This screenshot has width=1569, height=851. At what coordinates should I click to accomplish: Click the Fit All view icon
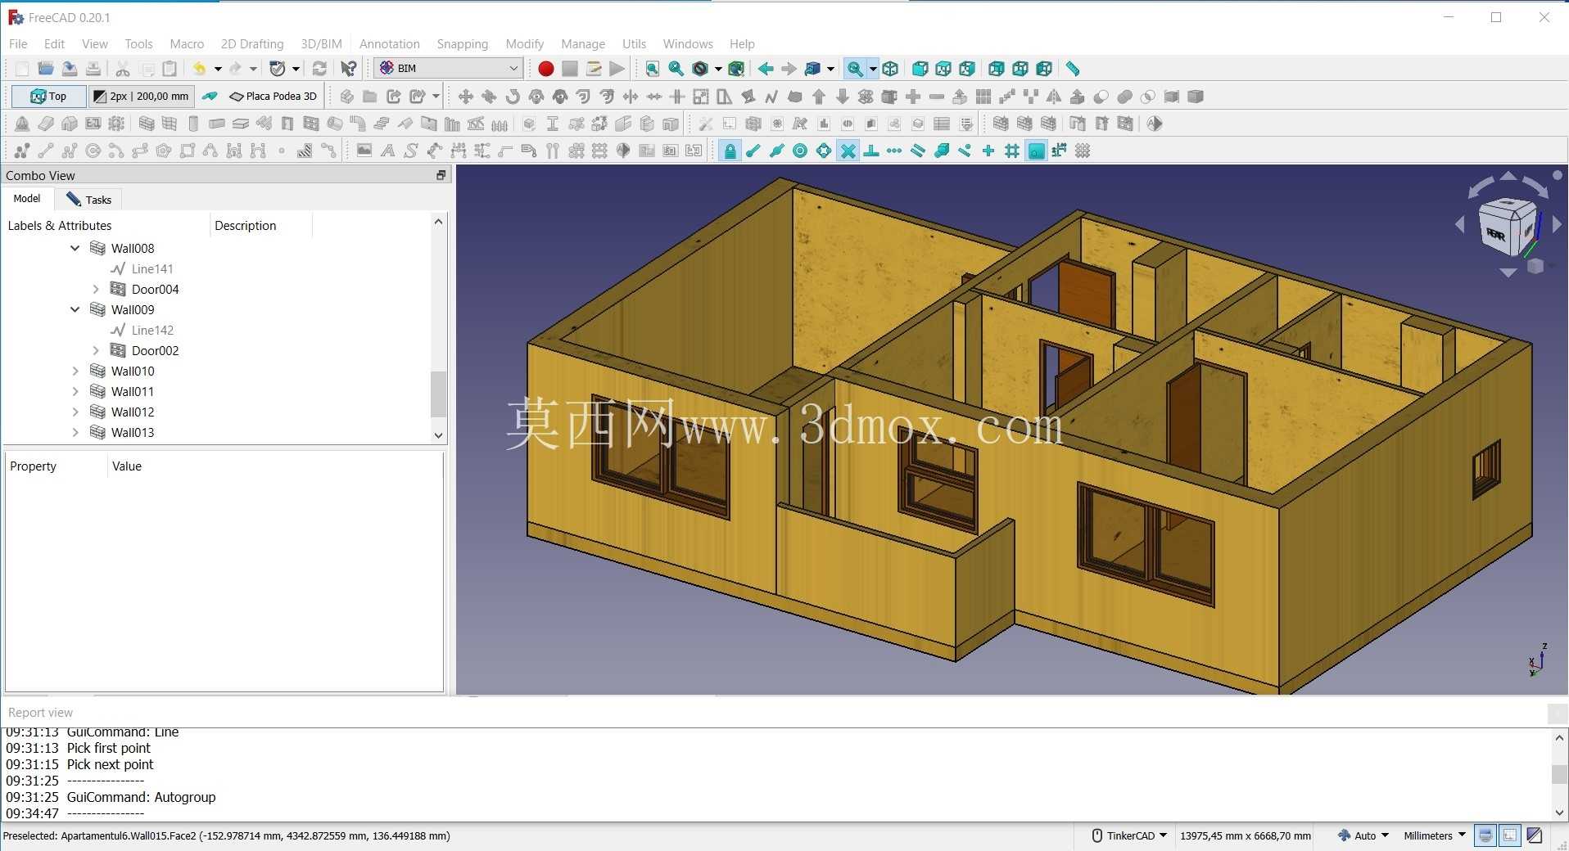pyautogui.click(x=652, y=69)
